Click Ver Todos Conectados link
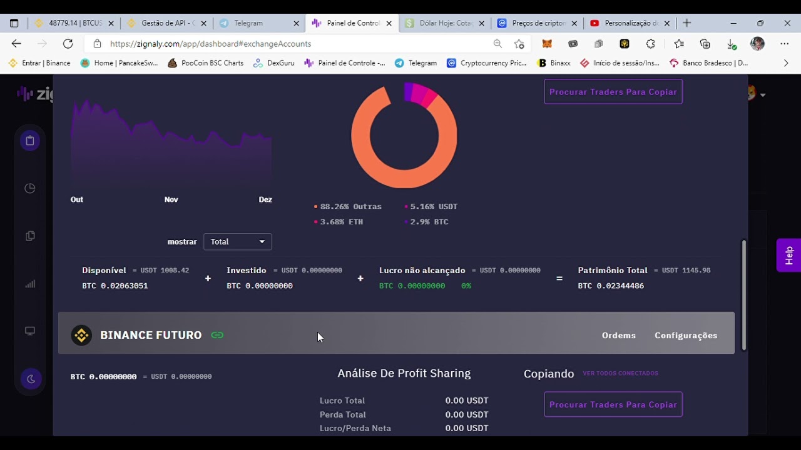The image size is (801, 450). coord(620,374)
